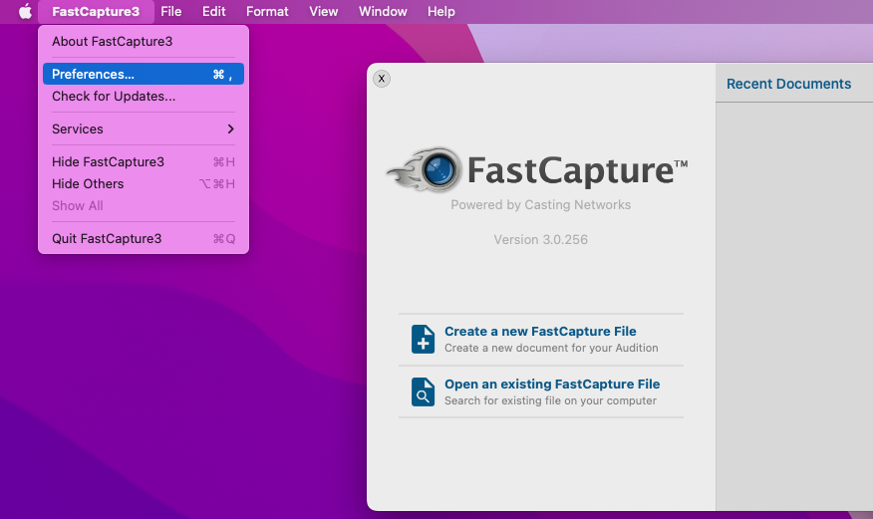Click the Recent Documents heading
This screenshot has height=519, width=873.
[788, 84]
